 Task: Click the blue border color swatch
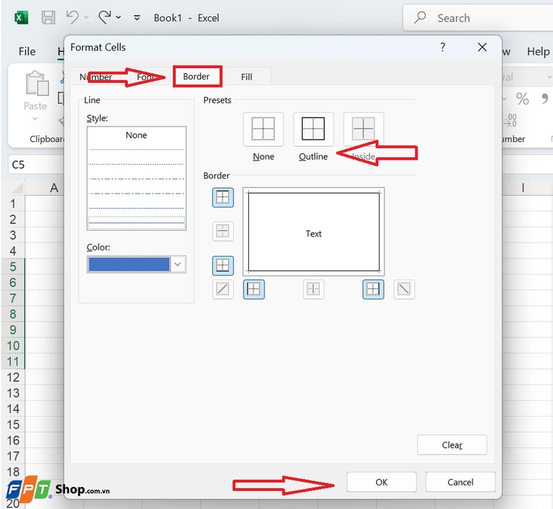129,264
